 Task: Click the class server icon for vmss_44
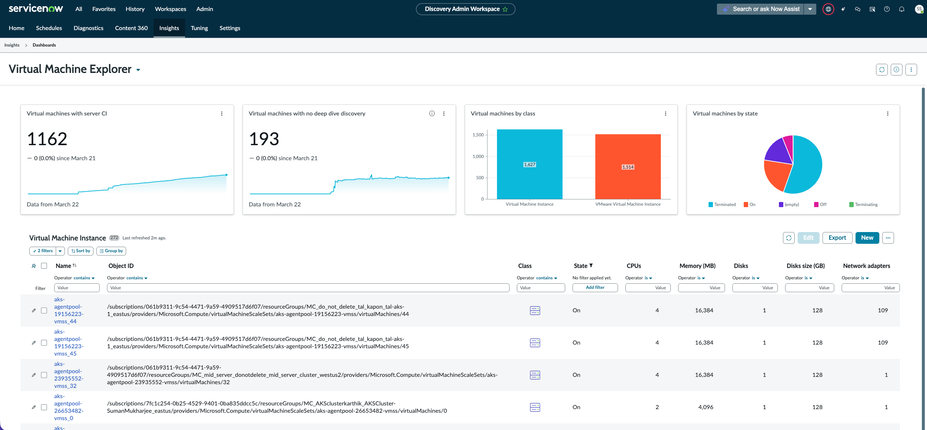coord(535,310)
